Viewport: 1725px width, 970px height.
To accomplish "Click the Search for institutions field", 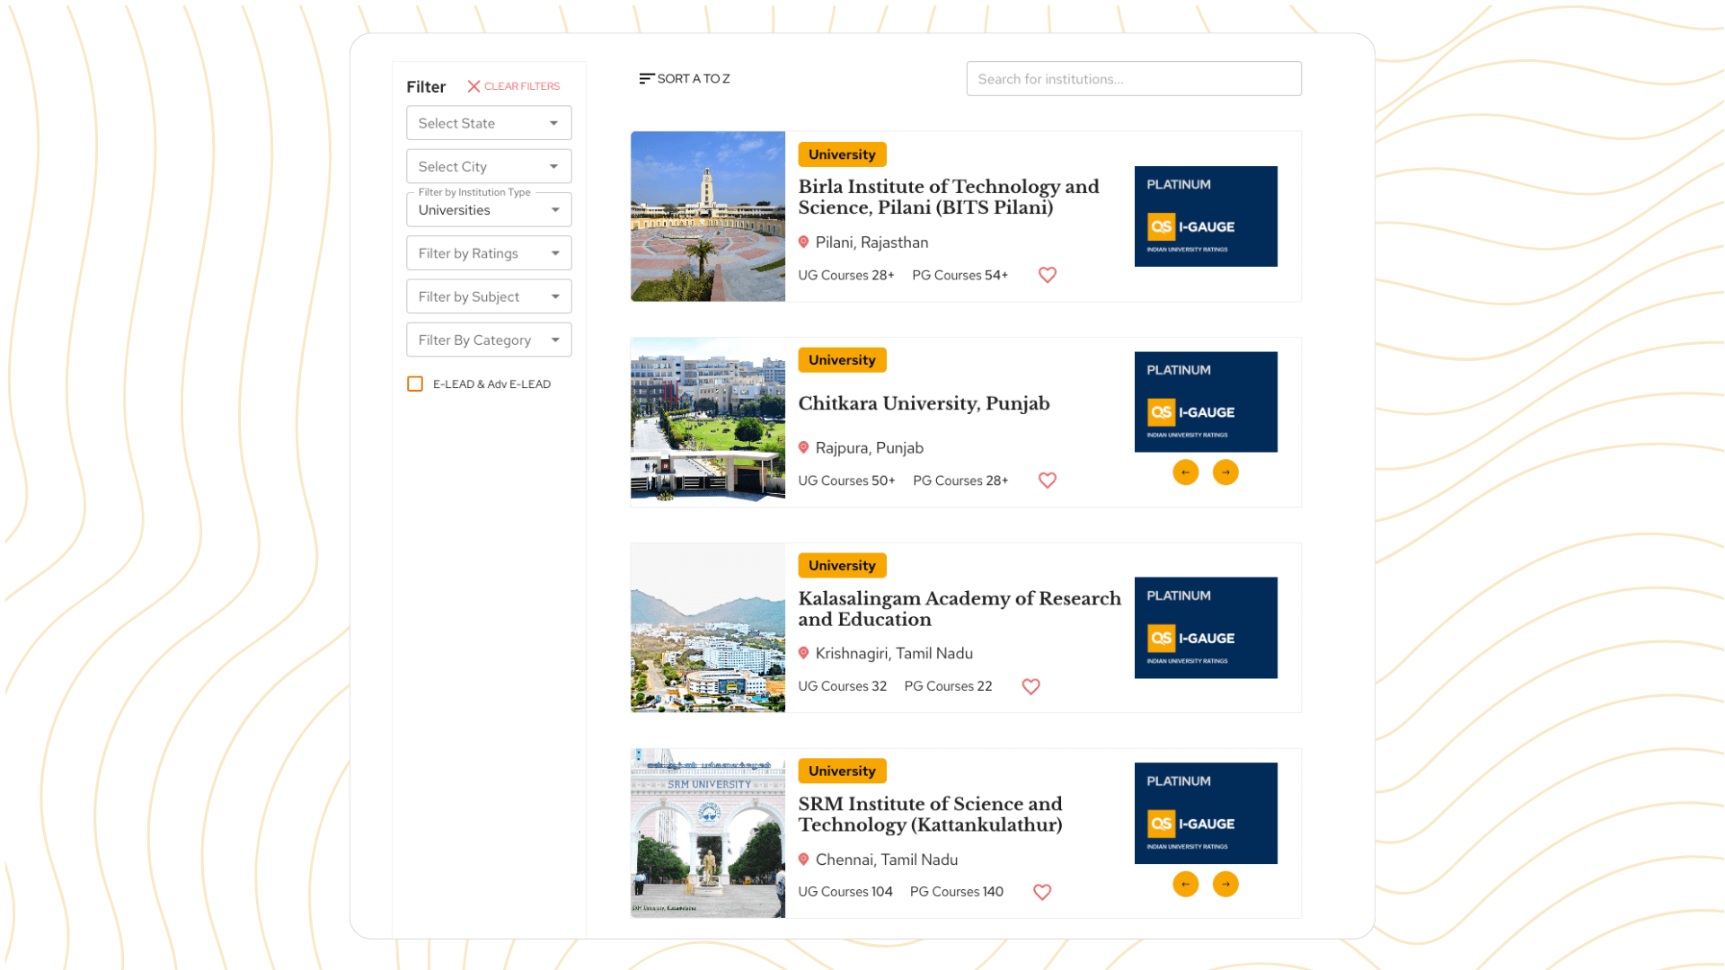I will coord(1133,79).
